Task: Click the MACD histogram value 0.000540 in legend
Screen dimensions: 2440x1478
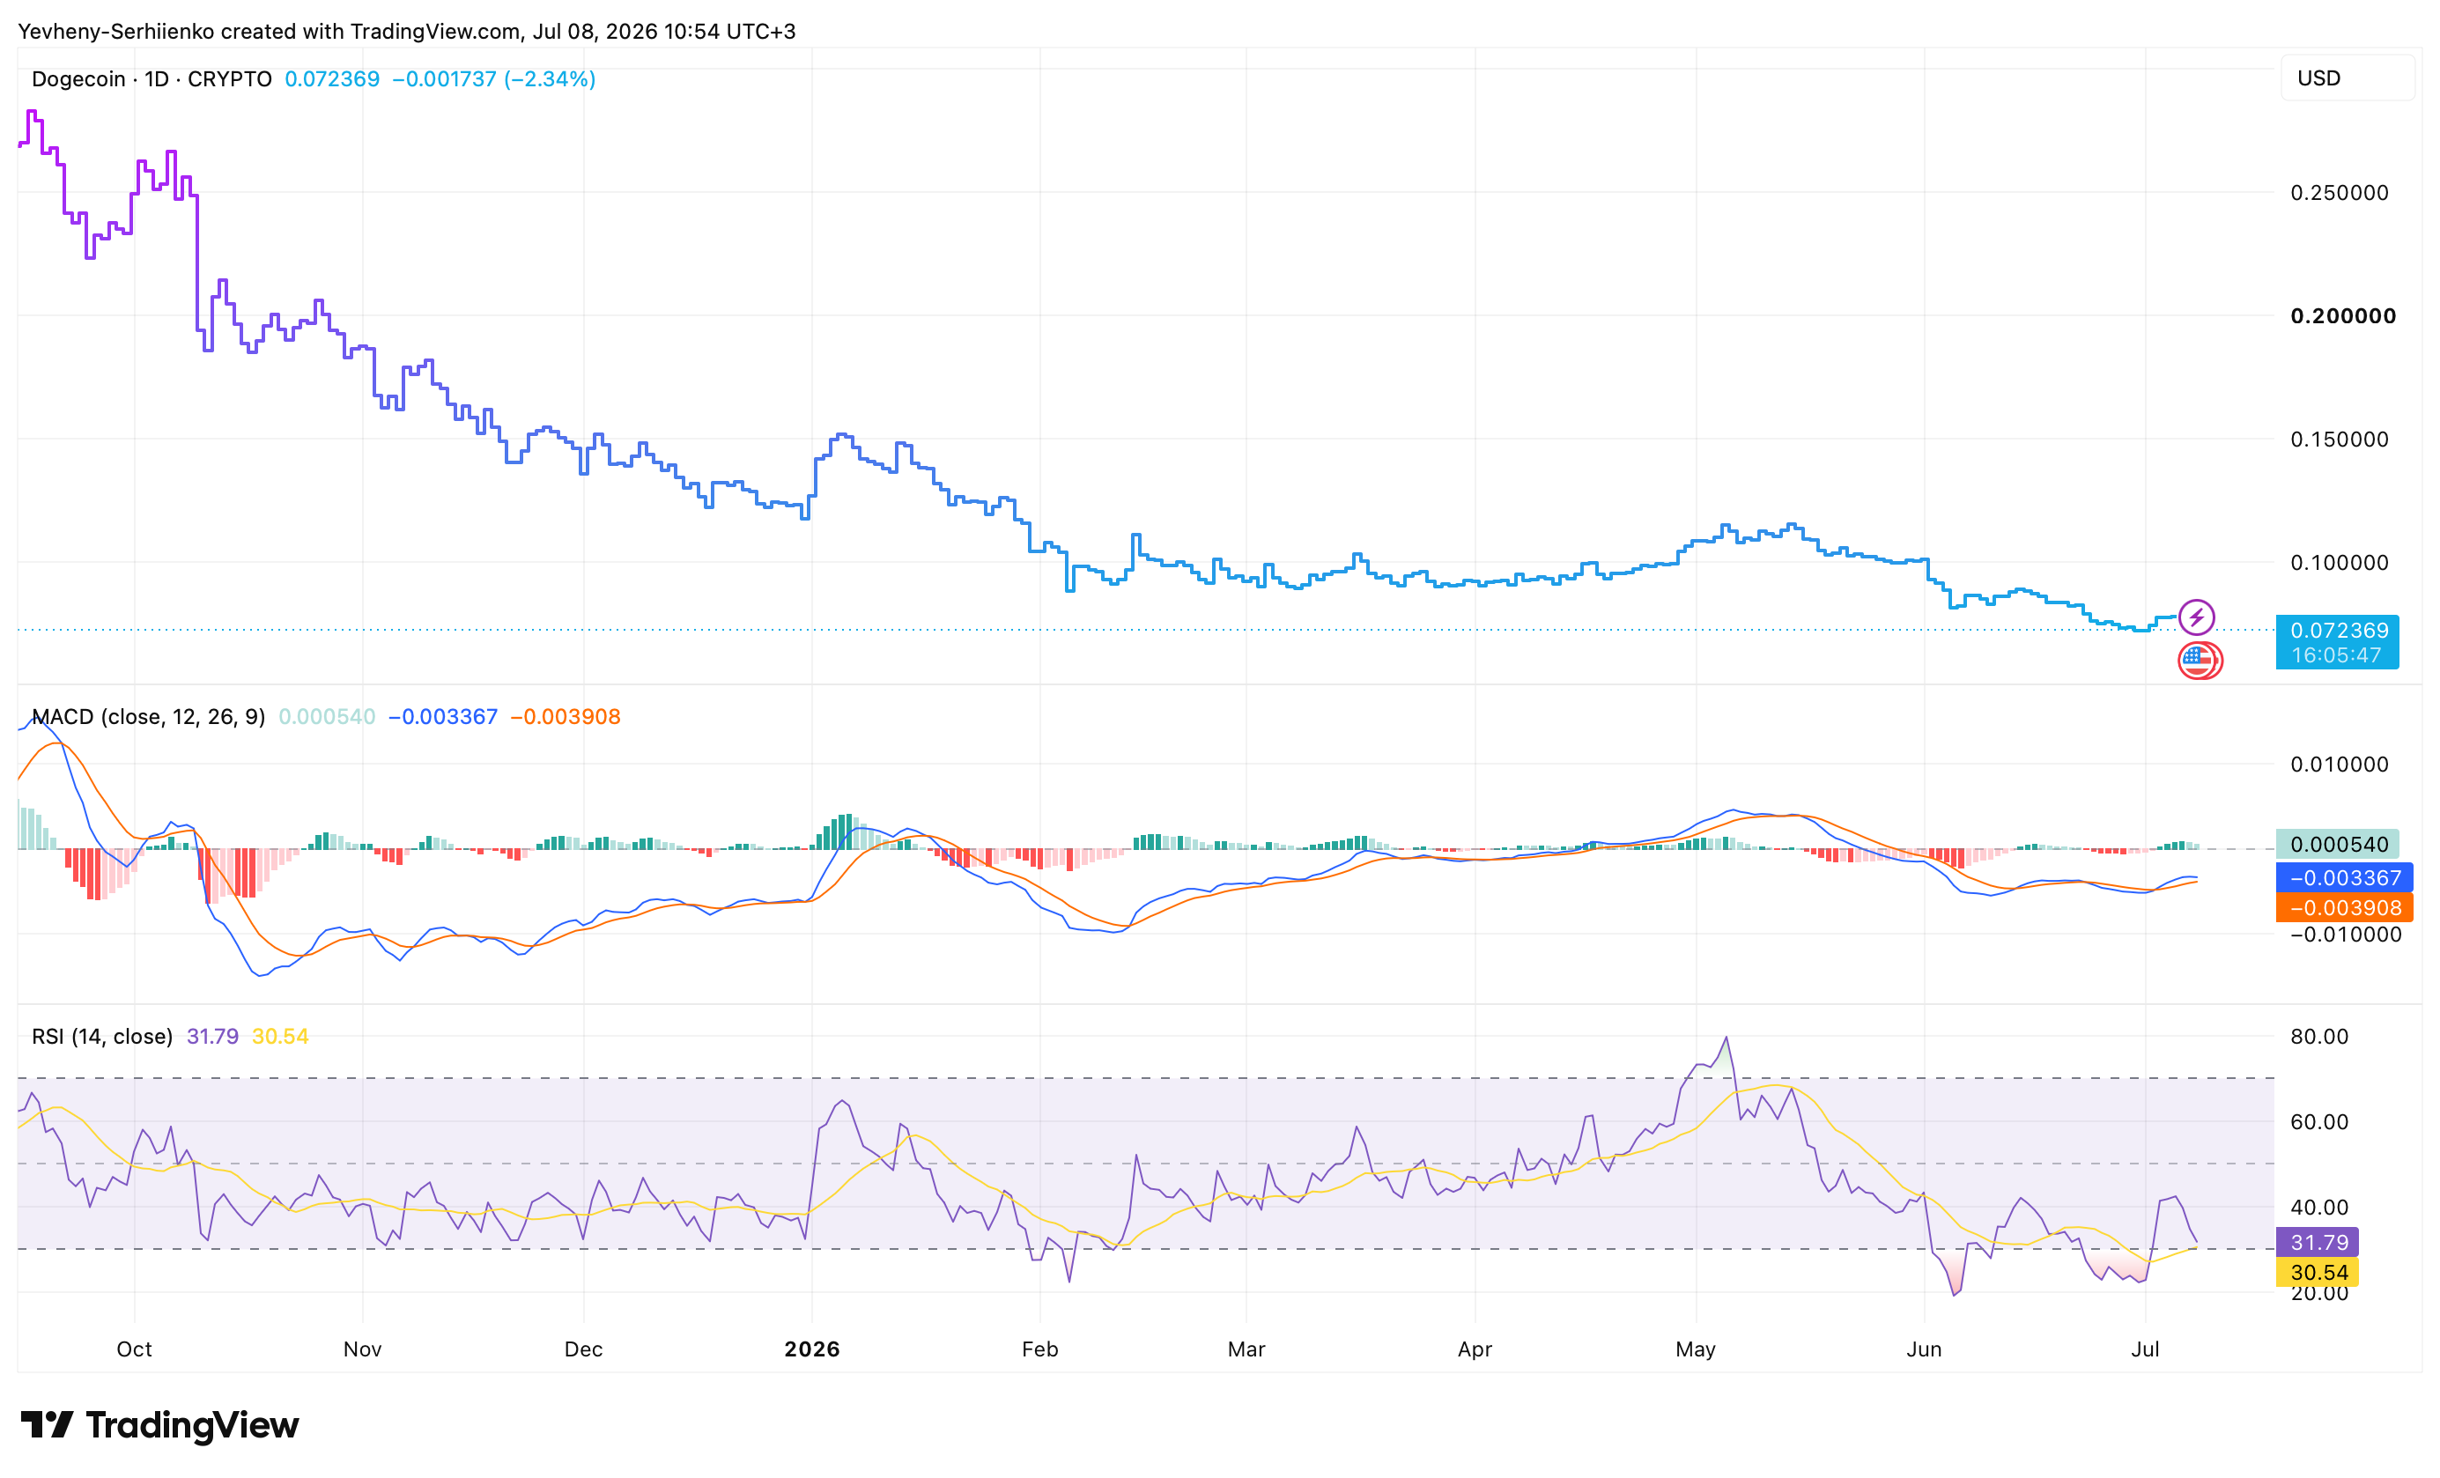Action: pos(327,717)
